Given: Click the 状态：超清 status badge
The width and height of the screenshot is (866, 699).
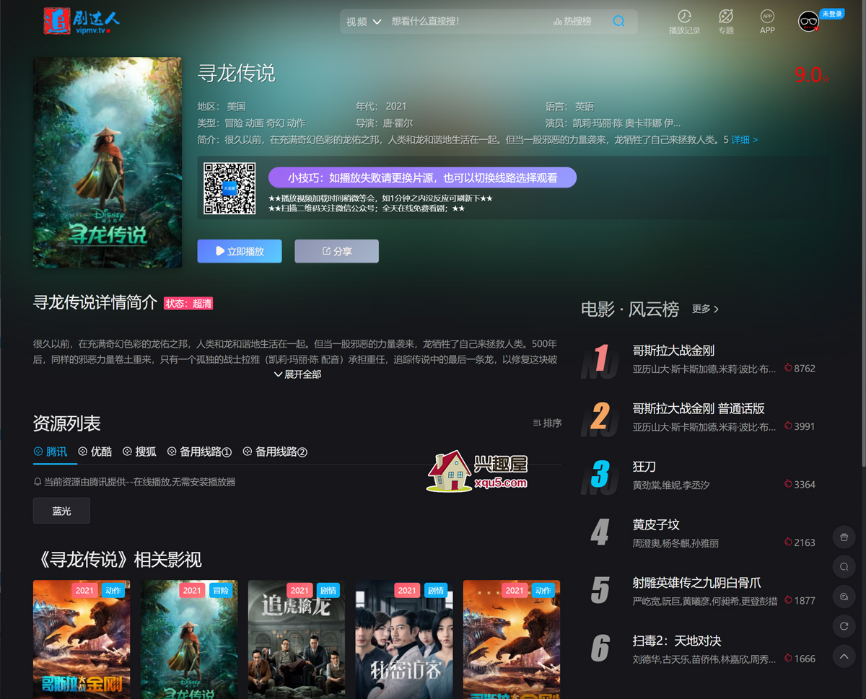Looking at the screenshot, I should pos(188,304).
